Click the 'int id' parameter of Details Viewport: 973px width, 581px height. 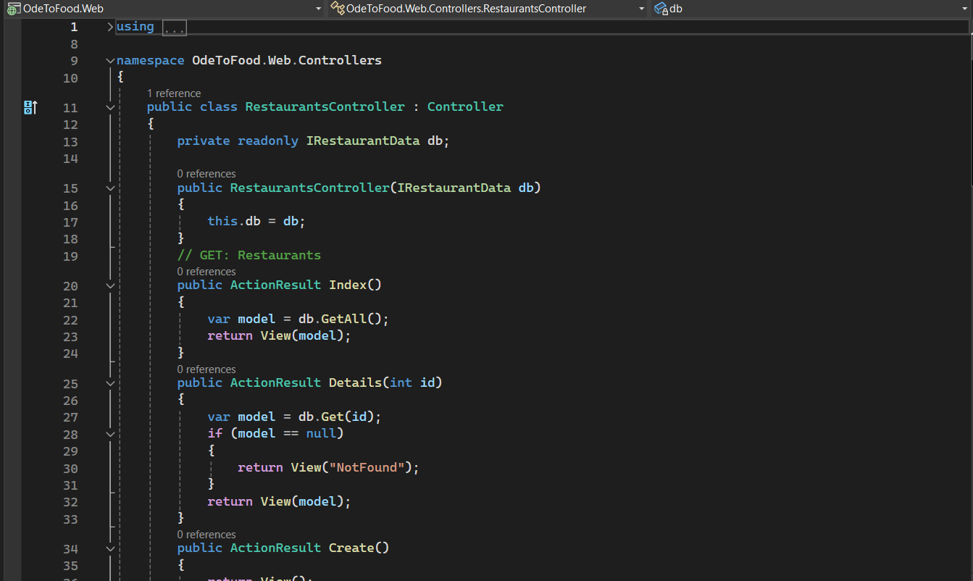(412, 383)
